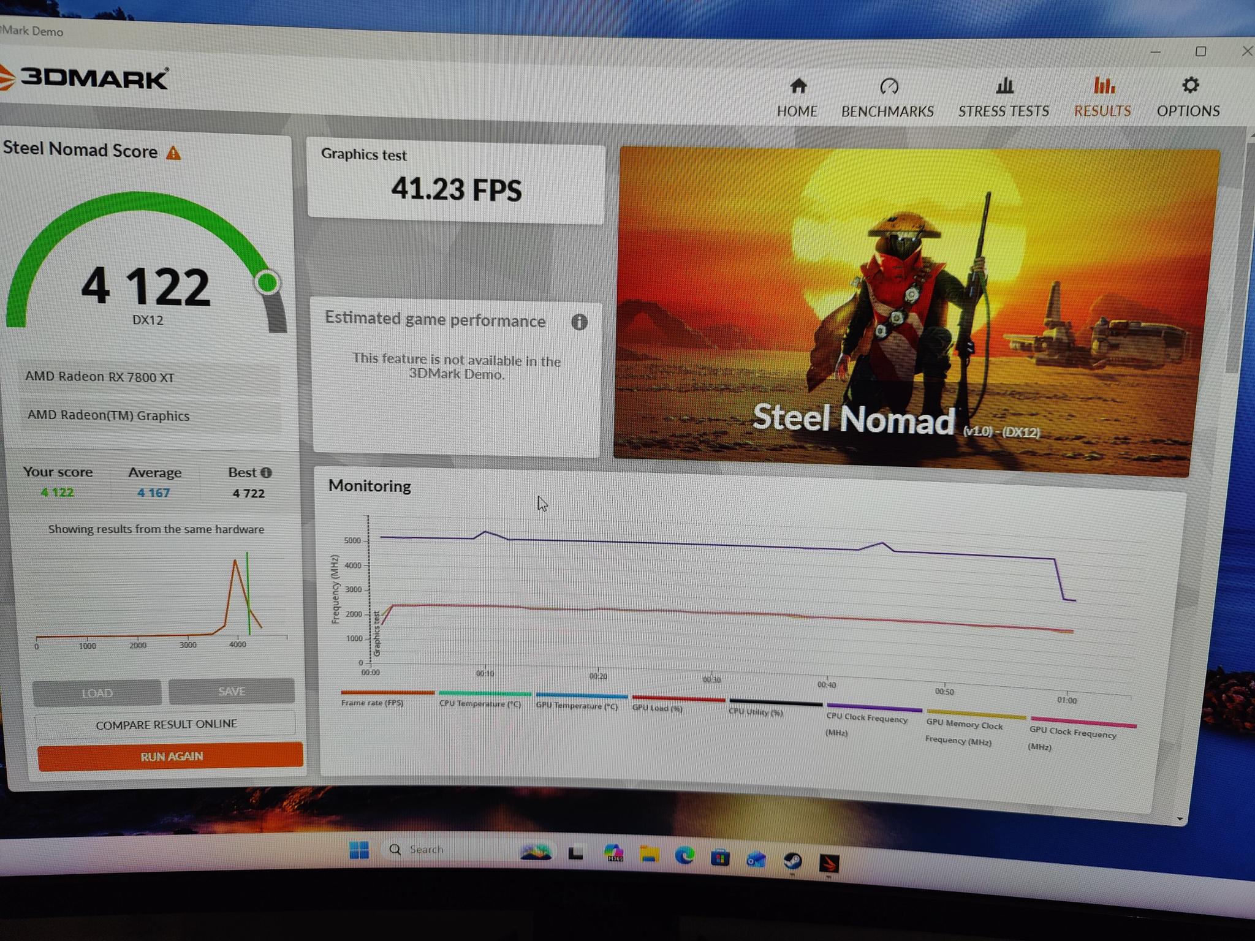The width and height of the screenshot is (1255, 941).
Task: Launch Microsoft Edge from the taskbar
Action: tap(684, 855)
